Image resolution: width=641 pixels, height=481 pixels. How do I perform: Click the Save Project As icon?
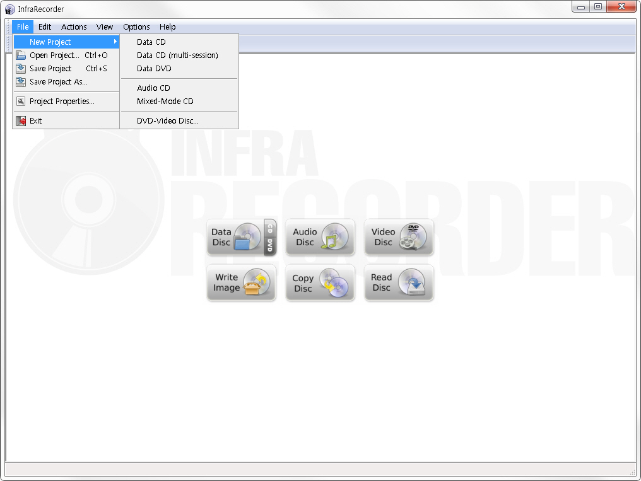pos(21,82)
